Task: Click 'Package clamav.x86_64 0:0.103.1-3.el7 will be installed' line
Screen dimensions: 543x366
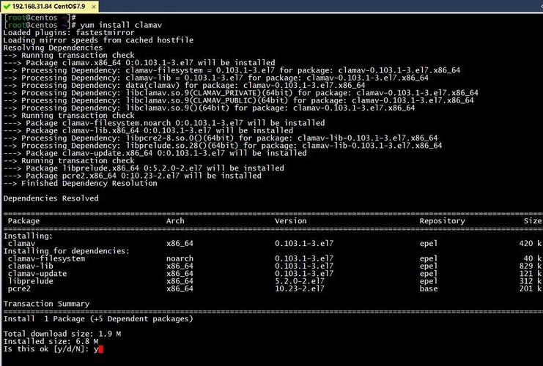Action: pos(139,63)
